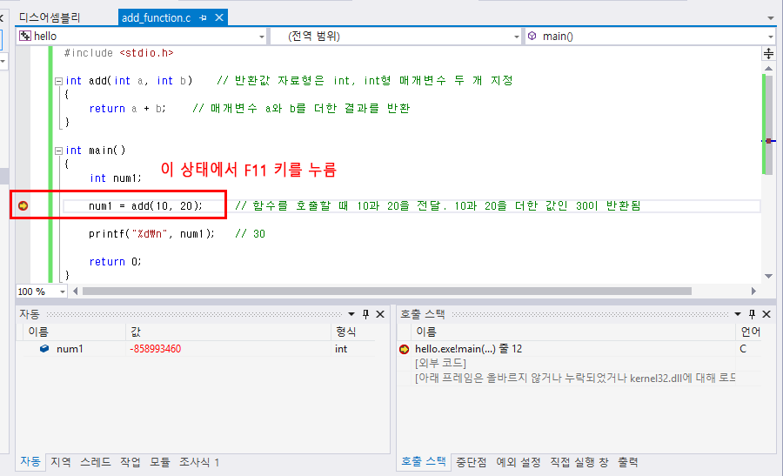Click the vertical scrollbar down arrow
The image size is (783, 476).
click(768, 276)
